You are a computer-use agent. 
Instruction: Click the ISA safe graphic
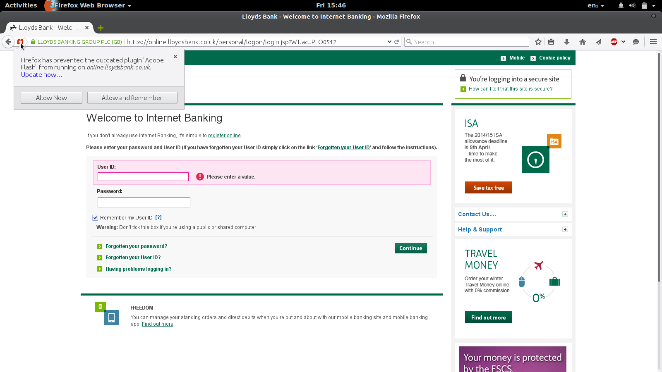tap(535, 160)
